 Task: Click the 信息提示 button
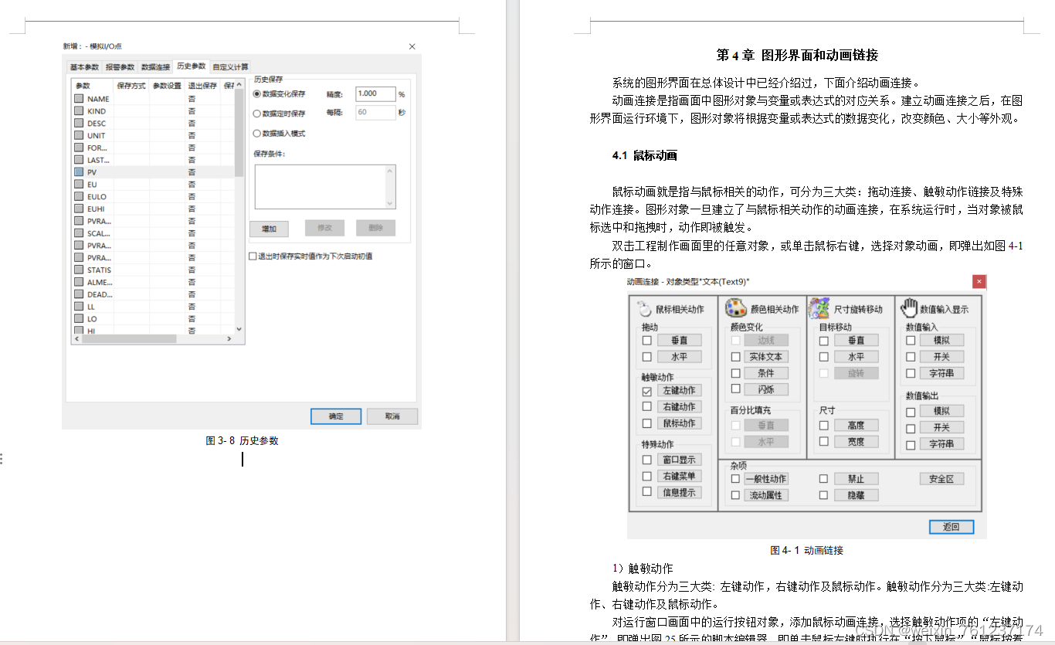point(679,492)
